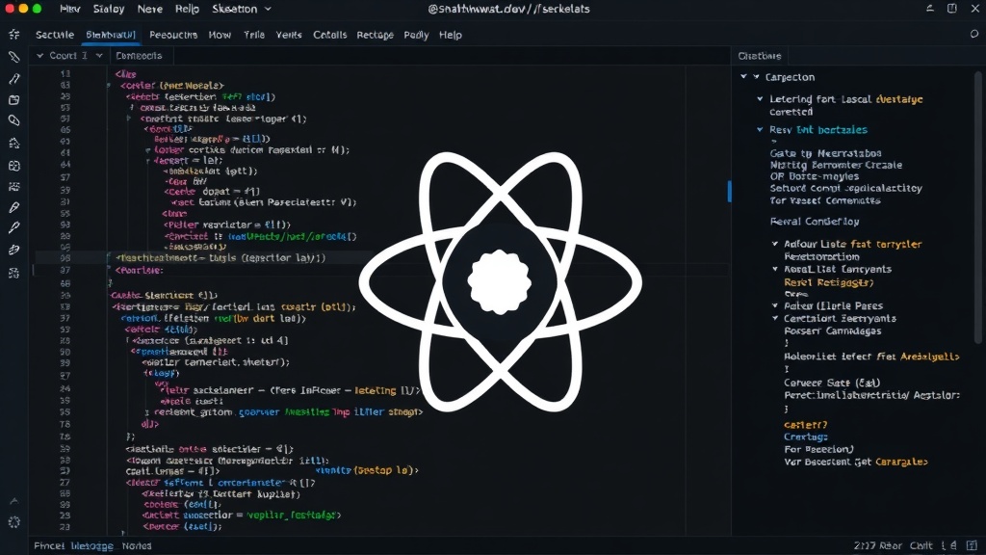This screenshot has height=555, width=986.
Task: Open the sliders icon in the left sidebar
Action: tap(13, 187)
